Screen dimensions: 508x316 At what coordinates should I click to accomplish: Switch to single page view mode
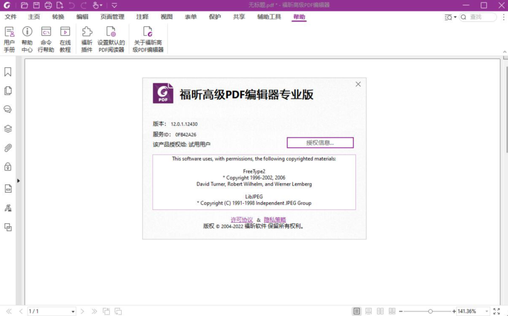pos(356,311)
